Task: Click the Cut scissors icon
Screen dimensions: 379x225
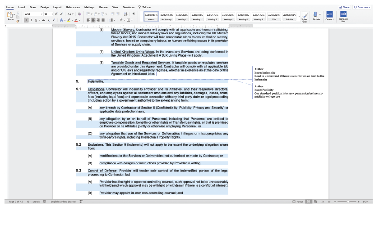Action: [x=18, y=13]
